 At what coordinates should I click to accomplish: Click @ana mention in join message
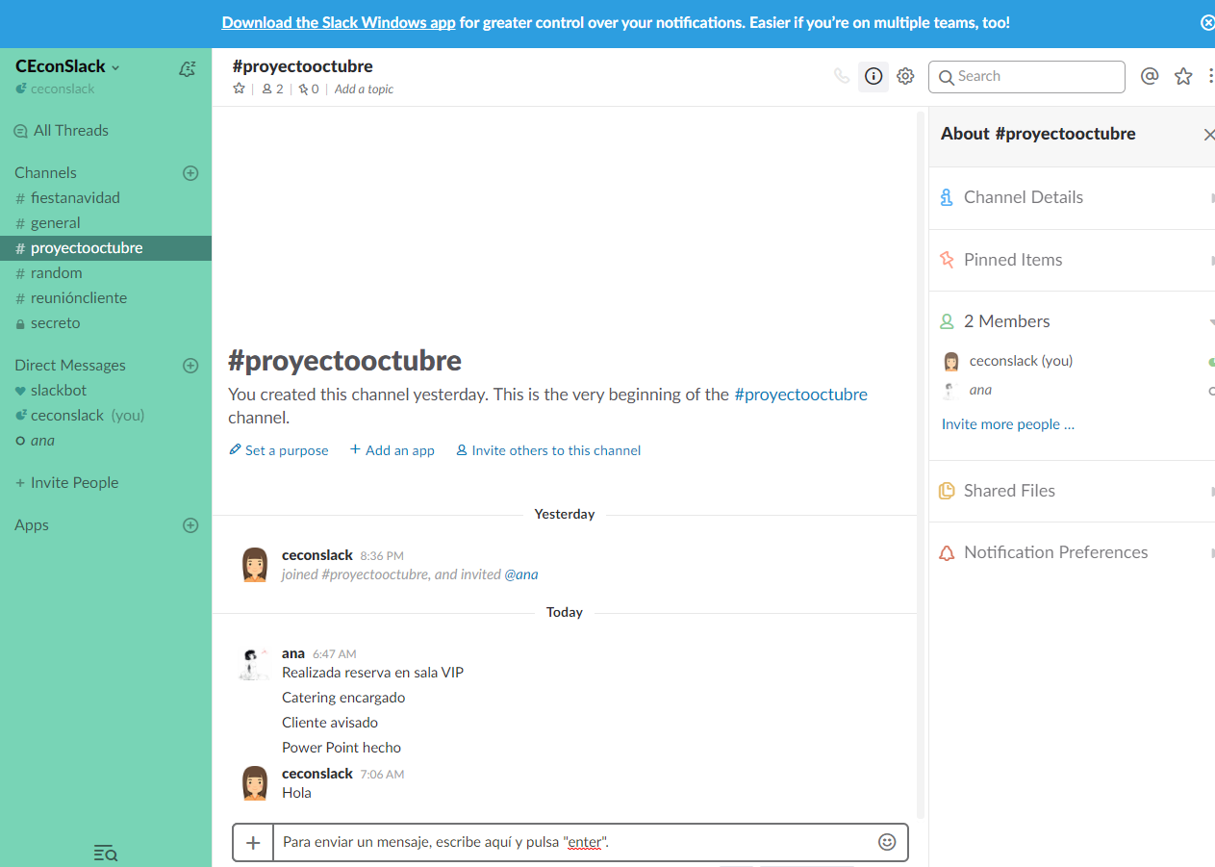[x=521, y=574]
